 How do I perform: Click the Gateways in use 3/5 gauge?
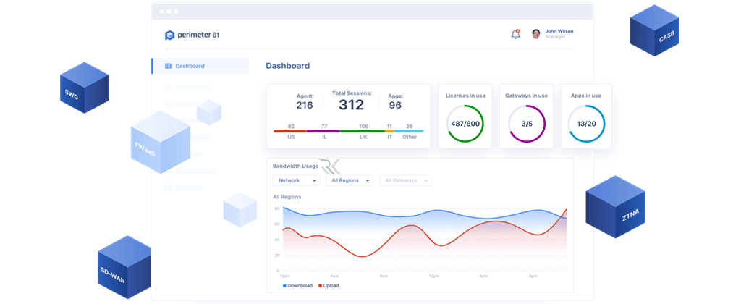(x=526, y=124)
